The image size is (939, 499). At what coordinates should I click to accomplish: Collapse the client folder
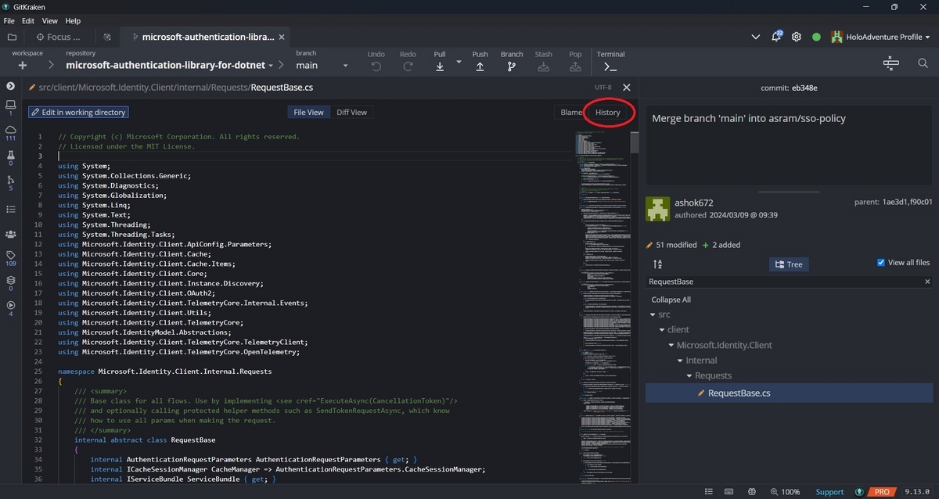pyautogui.click(x=662, y=330)
